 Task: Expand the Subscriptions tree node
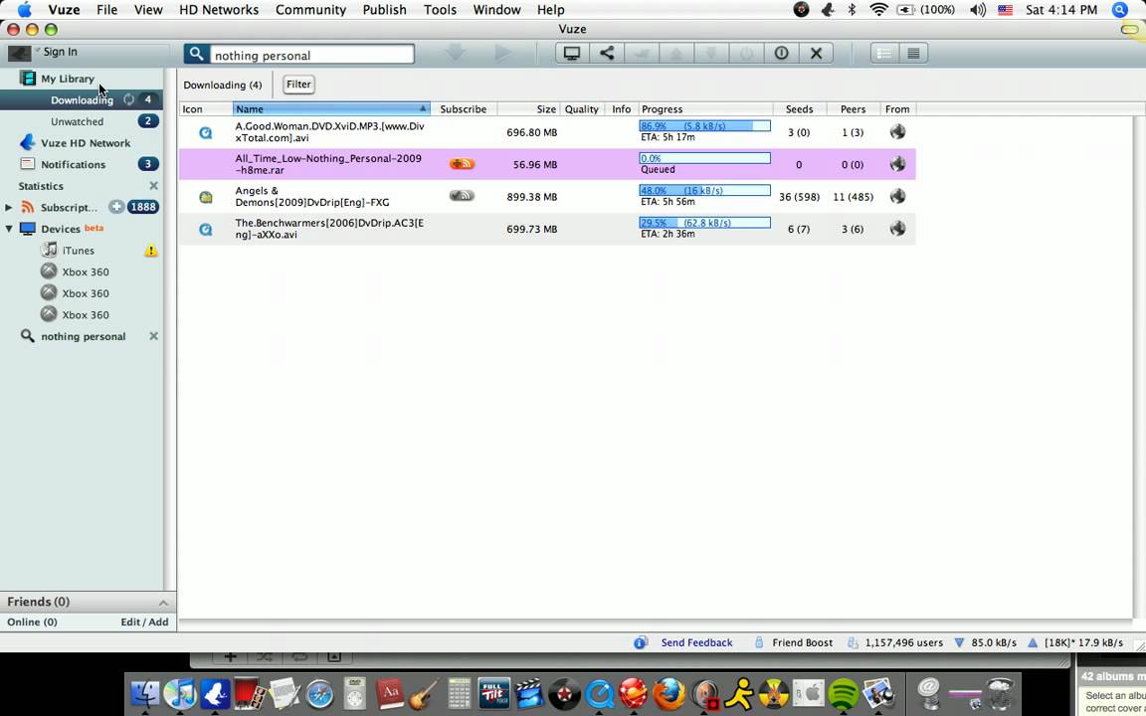coord(9,208)
